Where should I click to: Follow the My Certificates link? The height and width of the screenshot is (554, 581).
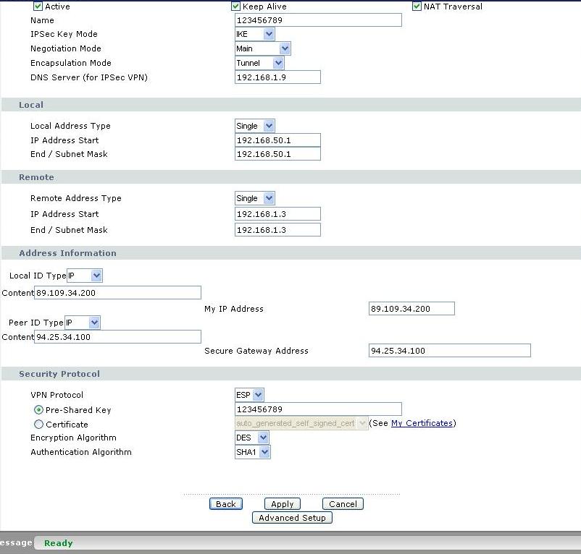pyautogui.click(x=422, y=423)
